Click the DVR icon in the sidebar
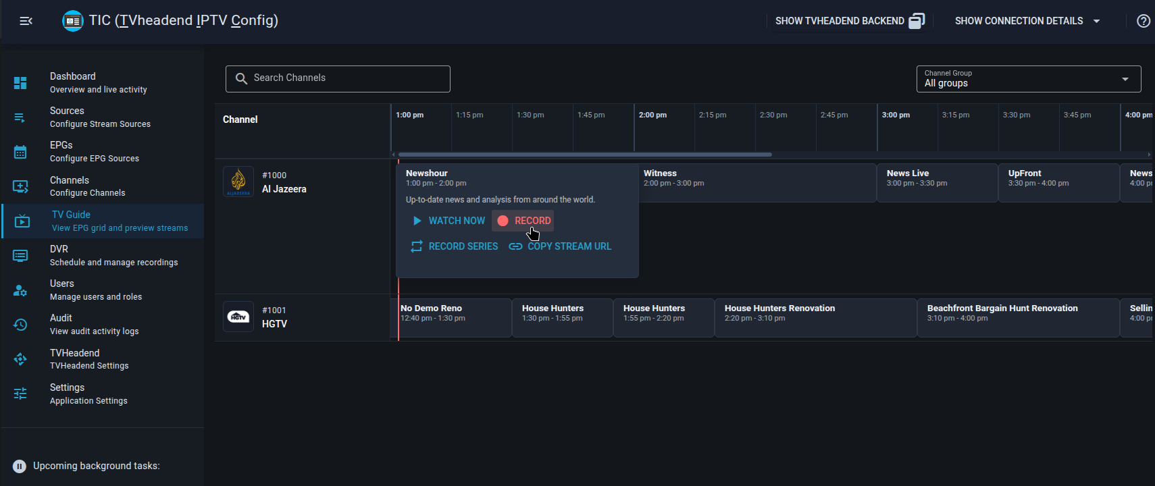Screen dimensions: 1155x486 point(20,255)
